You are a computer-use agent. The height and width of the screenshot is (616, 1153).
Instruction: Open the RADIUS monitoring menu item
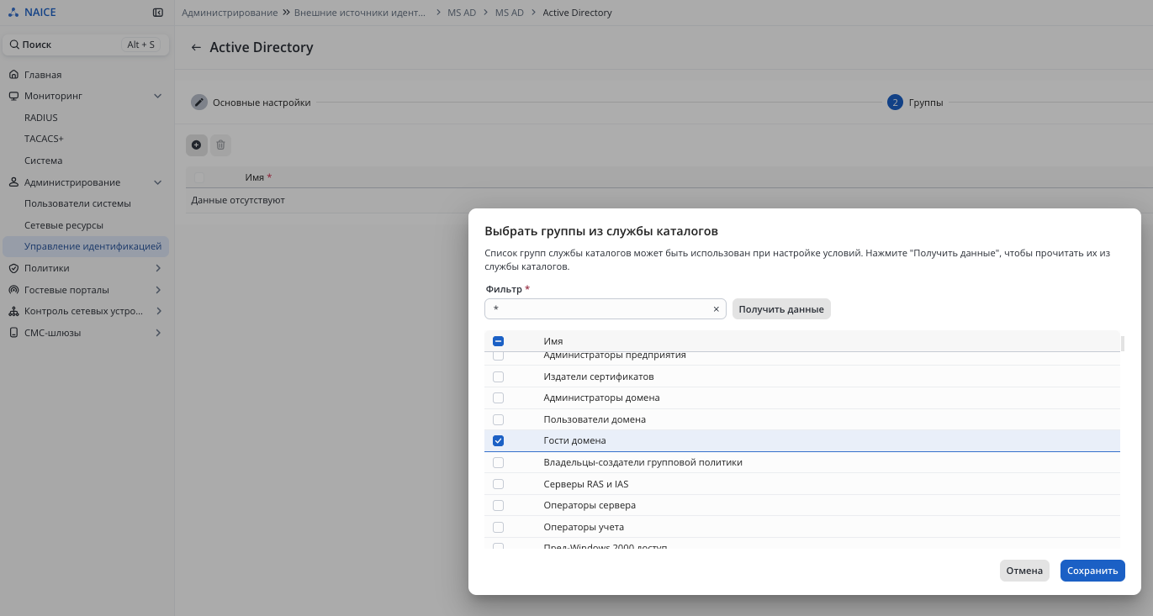pyautogui.click(x=41, y=118)
